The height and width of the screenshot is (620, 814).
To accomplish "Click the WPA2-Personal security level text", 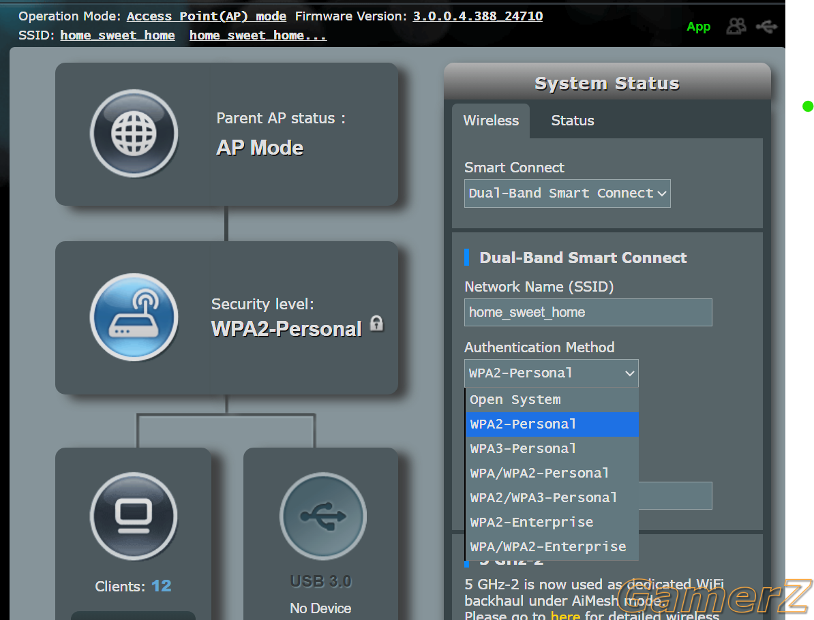I will point(286,329).
